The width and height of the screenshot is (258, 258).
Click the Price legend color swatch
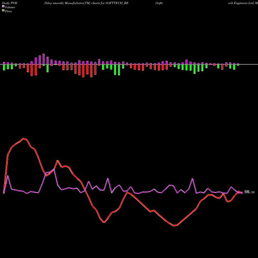tap(3, 11)
